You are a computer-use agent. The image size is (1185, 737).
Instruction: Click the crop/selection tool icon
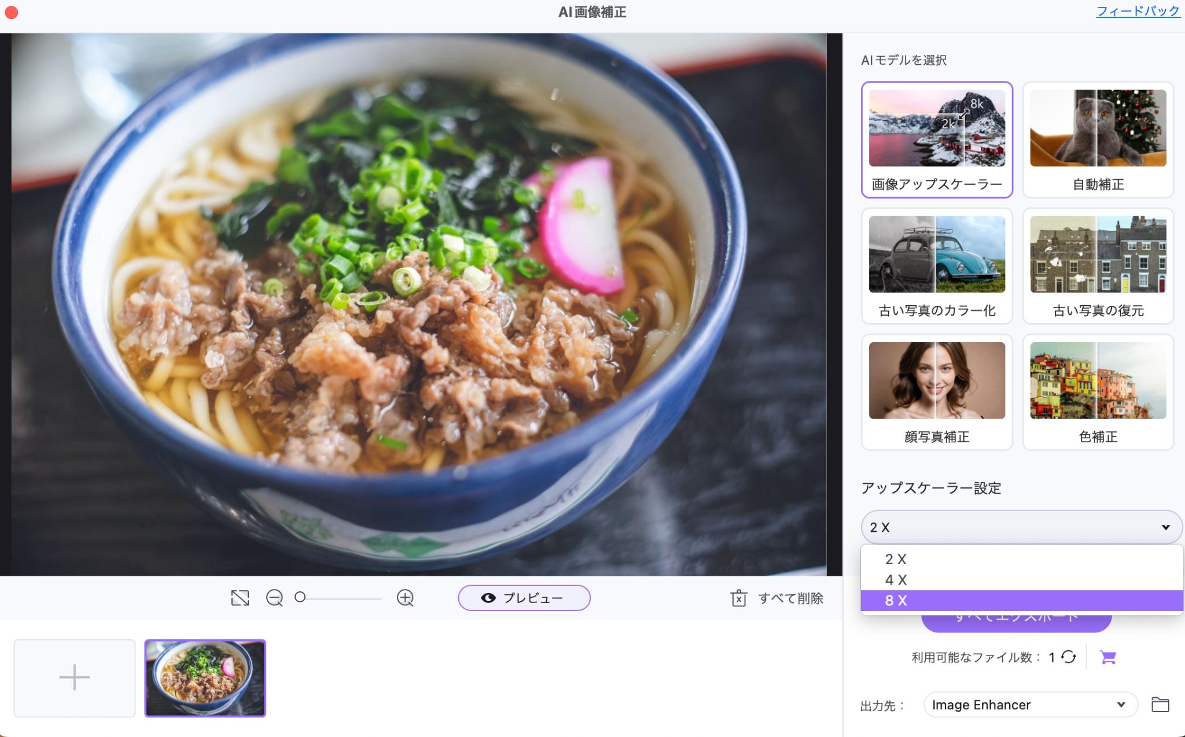(x=240, y=599)
